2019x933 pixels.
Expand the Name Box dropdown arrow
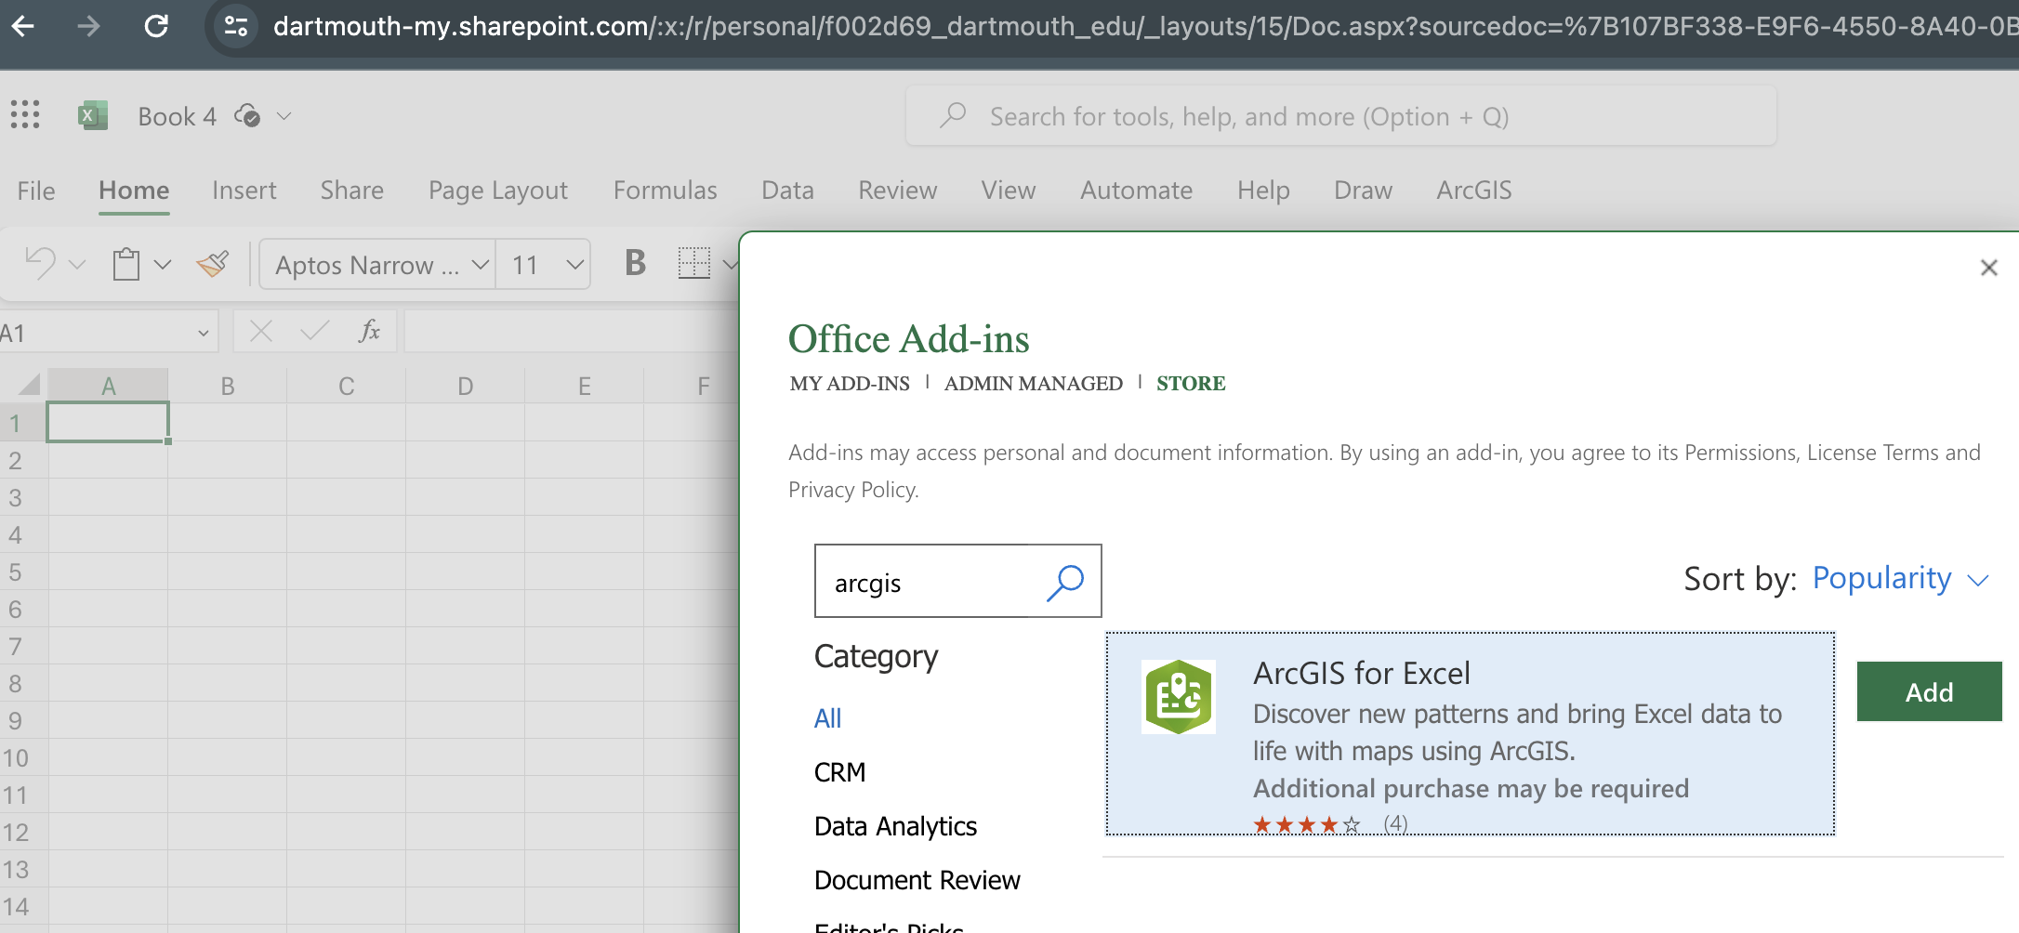pyautogui.click(x=203, y=333)
